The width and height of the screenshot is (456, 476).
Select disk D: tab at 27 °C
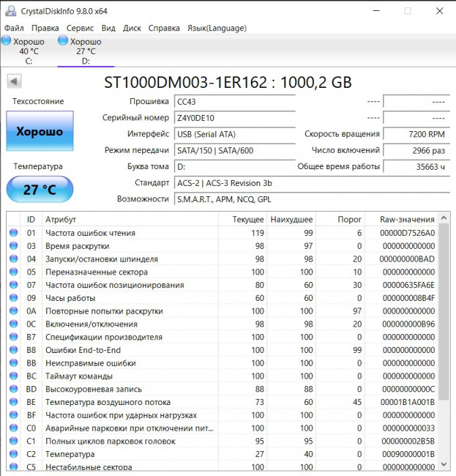[x=86, y=51]
